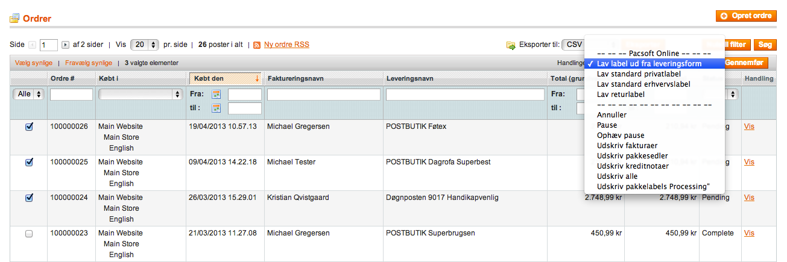Screen dimensions: 787x262
Task: Click the Fravælg synlige link
Action: tap(88, 63)
